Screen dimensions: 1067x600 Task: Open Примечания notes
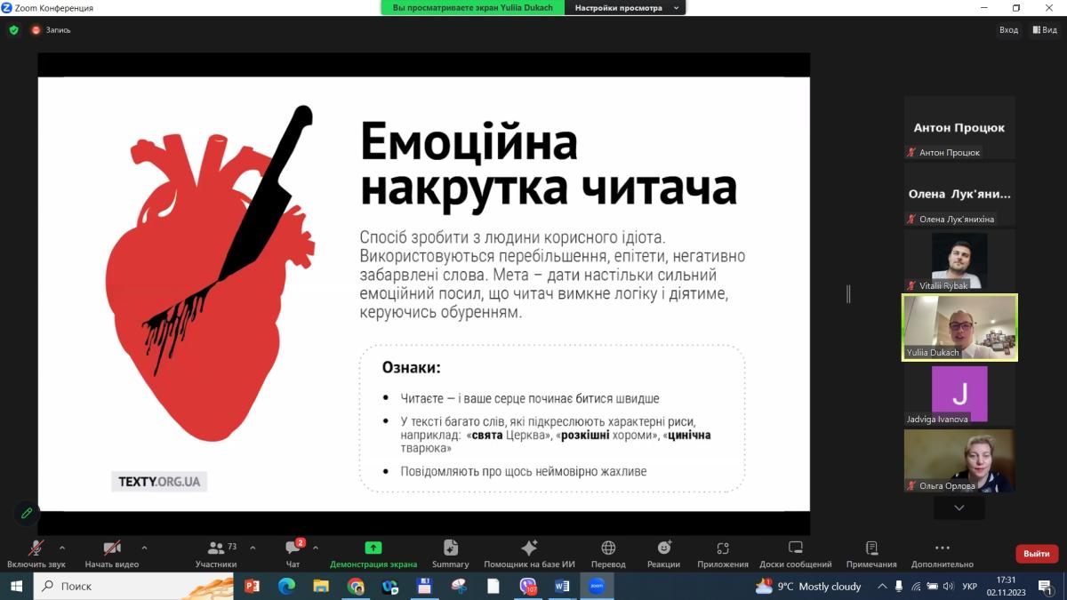(x=871, y=554)
